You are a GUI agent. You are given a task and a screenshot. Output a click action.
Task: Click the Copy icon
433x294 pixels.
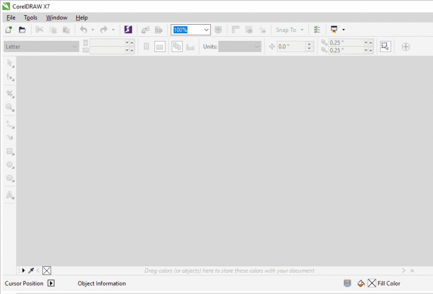(53, 30)
